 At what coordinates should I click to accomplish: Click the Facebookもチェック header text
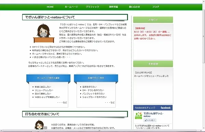(x=145, y=108)
